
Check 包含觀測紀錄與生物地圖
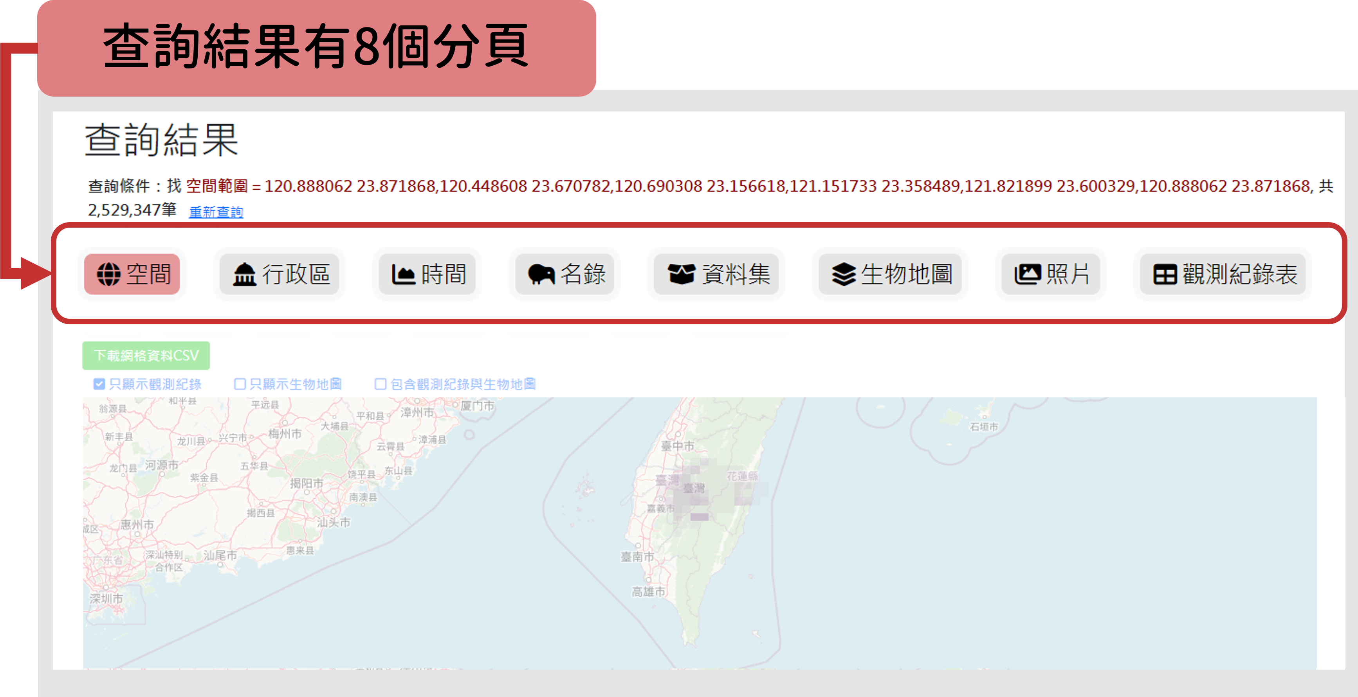tap(380, 384)
